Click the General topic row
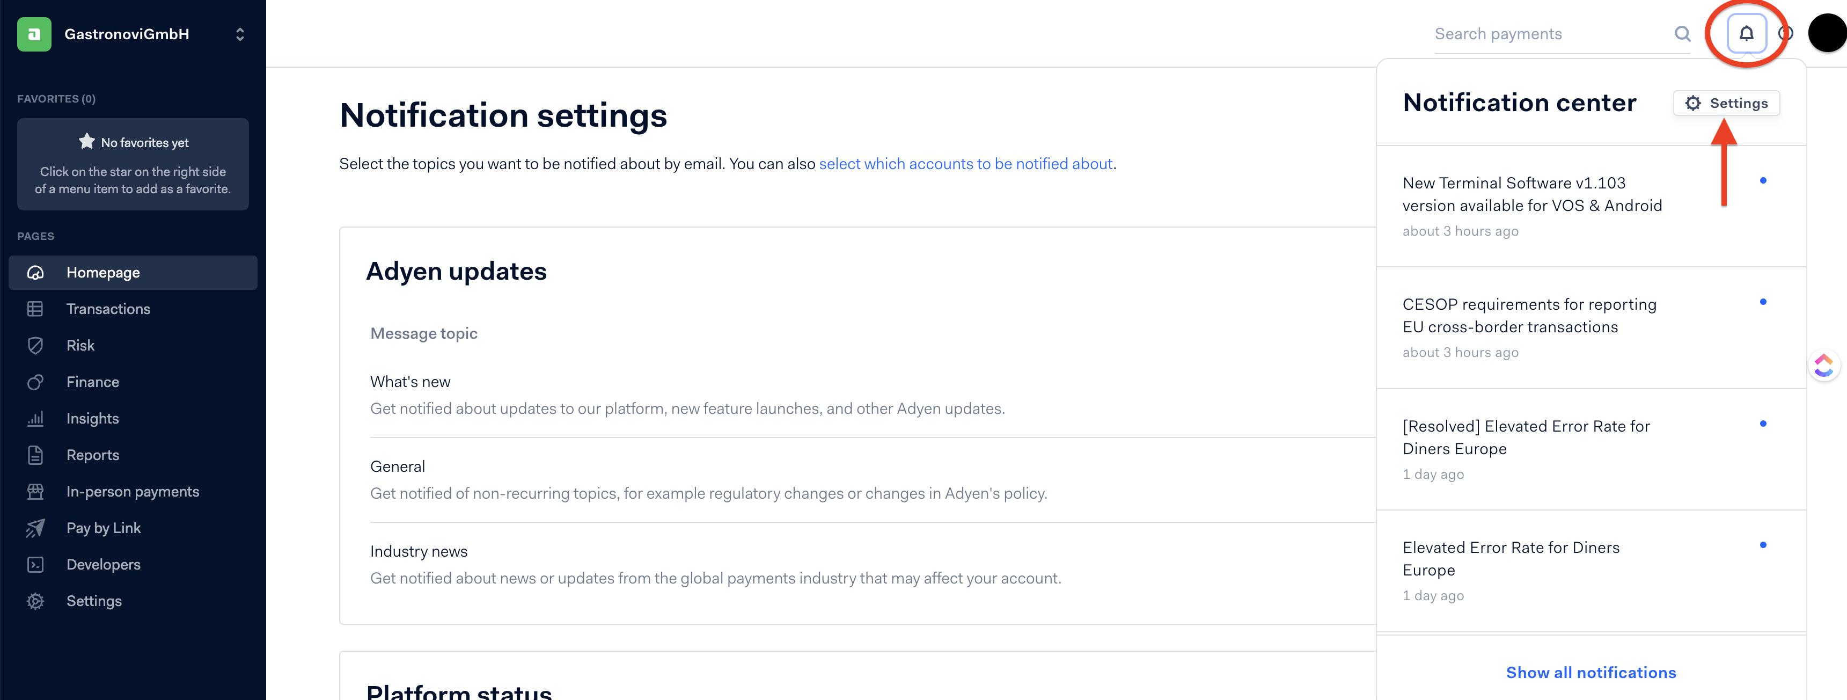Image resolution: width=1847 pixels, height=700 pixels. click(x=873, y=480)
